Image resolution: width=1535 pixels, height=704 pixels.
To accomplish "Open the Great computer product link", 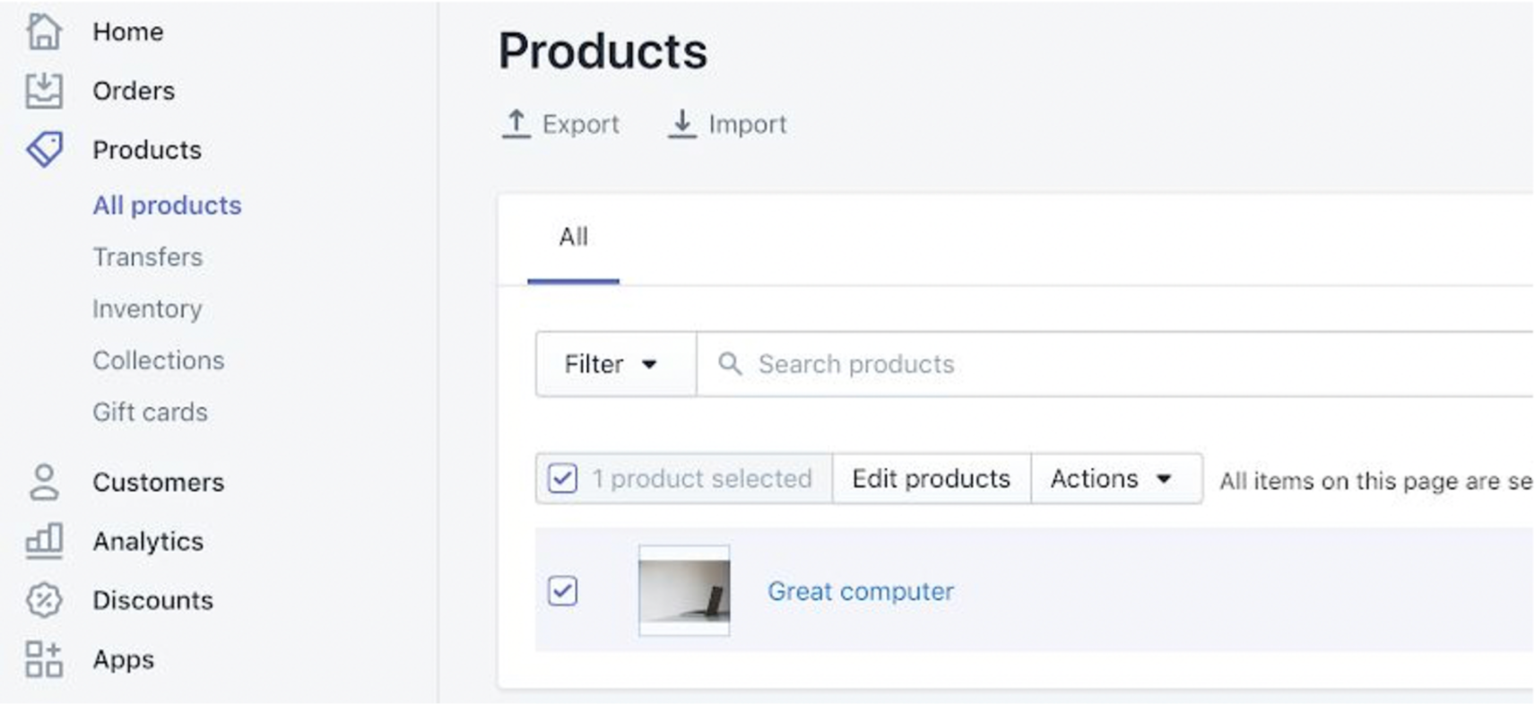I will [x=859, y=591].
